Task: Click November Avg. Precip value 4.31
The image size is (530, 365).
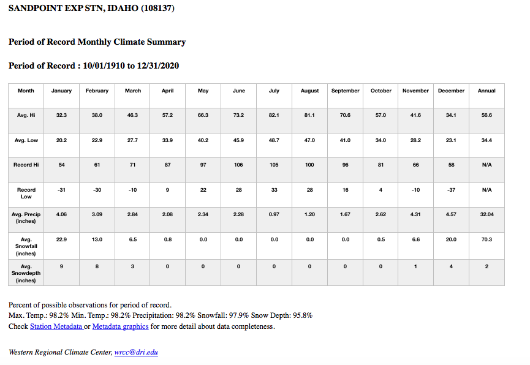Action: (416, 214)
